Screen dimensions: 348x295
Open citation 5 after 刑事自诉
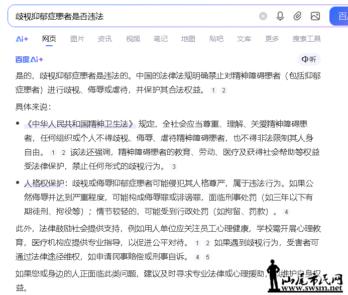tap(207, 257)
